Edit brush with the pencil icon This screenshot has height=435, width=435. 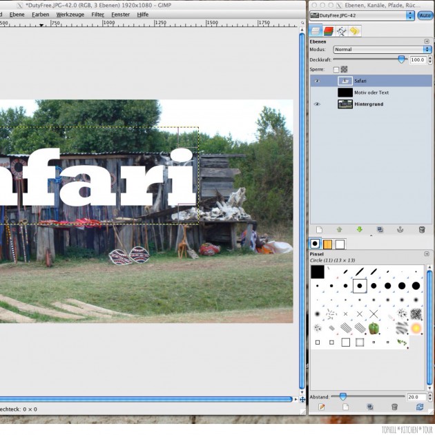click(322, 407)
